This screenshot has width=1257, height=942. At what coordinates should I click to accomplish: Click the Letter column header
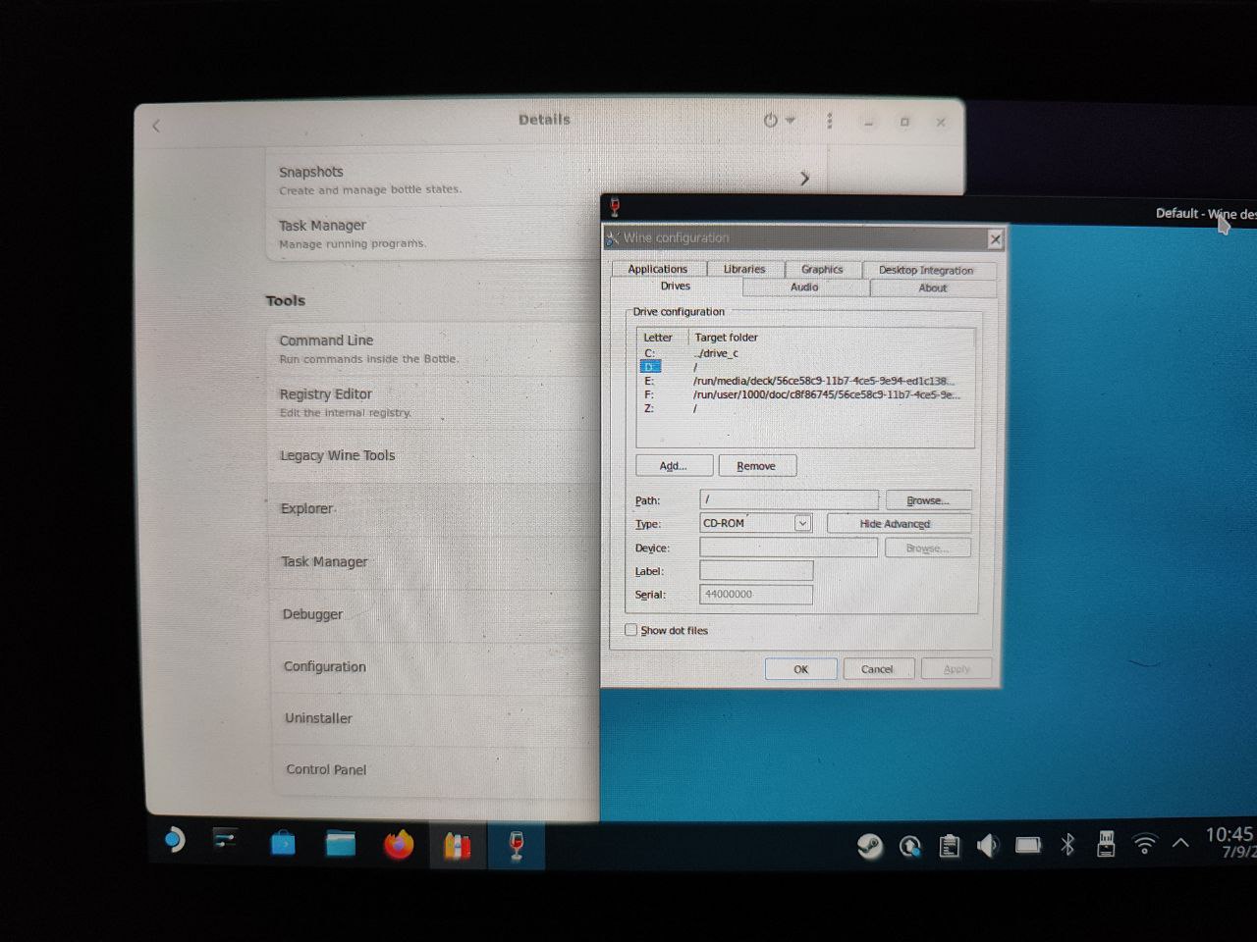659,338
